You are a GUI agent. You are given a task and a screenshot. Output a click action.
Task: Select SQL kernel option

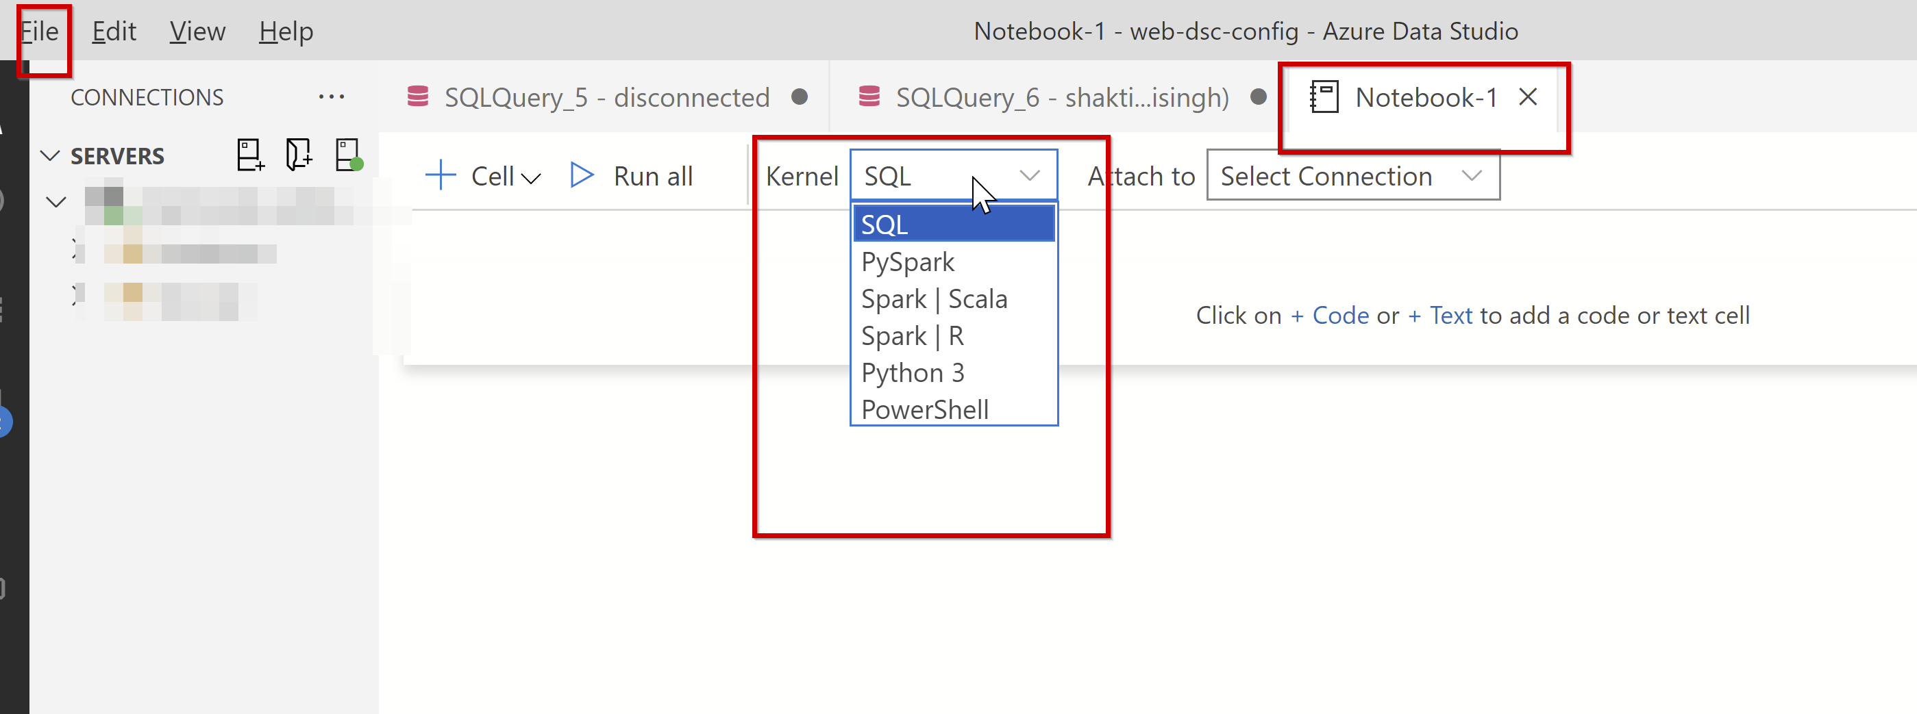(953, 224)
